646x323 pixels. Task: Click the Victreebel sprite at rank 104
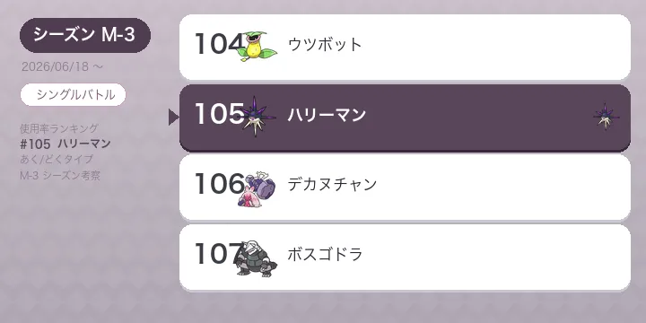(258, 47)
